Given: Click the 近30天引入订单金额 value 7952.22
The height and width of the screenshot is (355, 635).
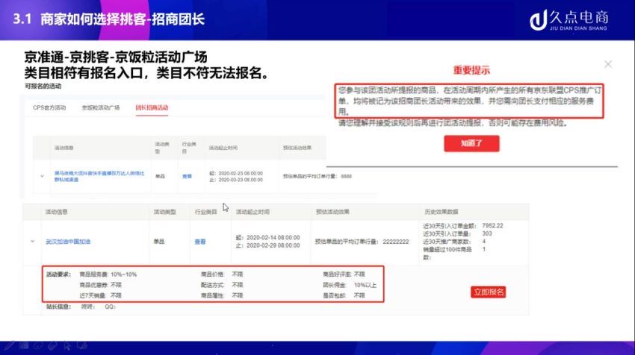Looking at the screenshot, I should [492, 226].
